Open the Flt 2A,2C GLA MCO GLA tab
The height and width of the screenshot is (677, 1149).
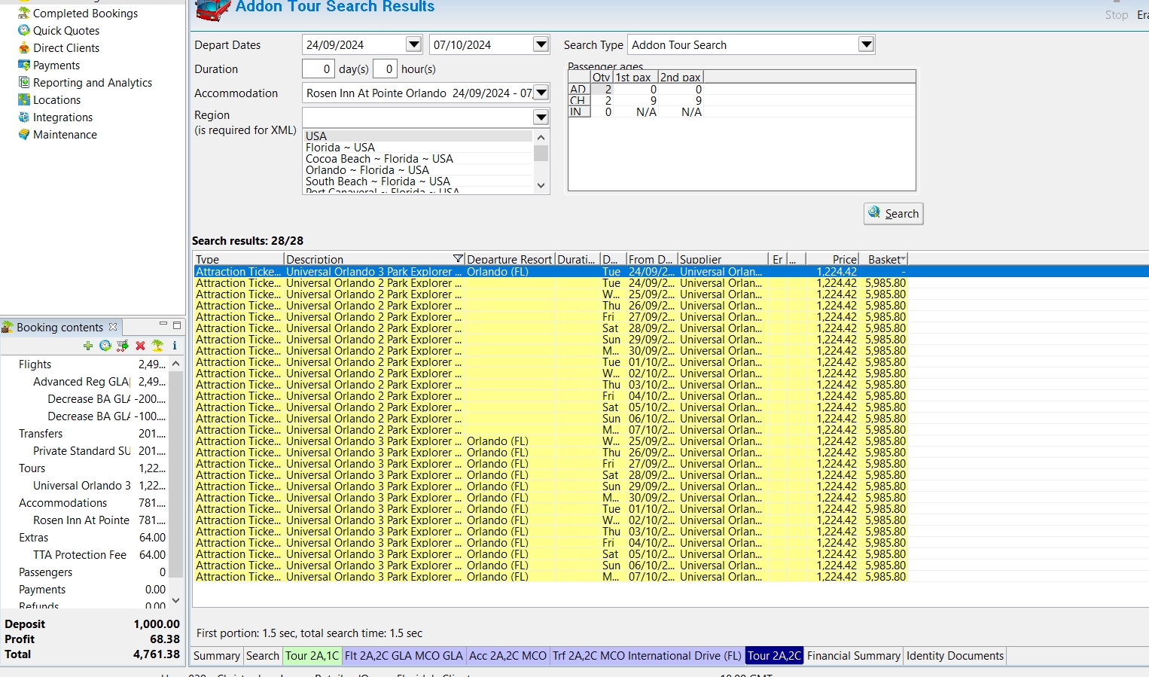coord(404,656)
